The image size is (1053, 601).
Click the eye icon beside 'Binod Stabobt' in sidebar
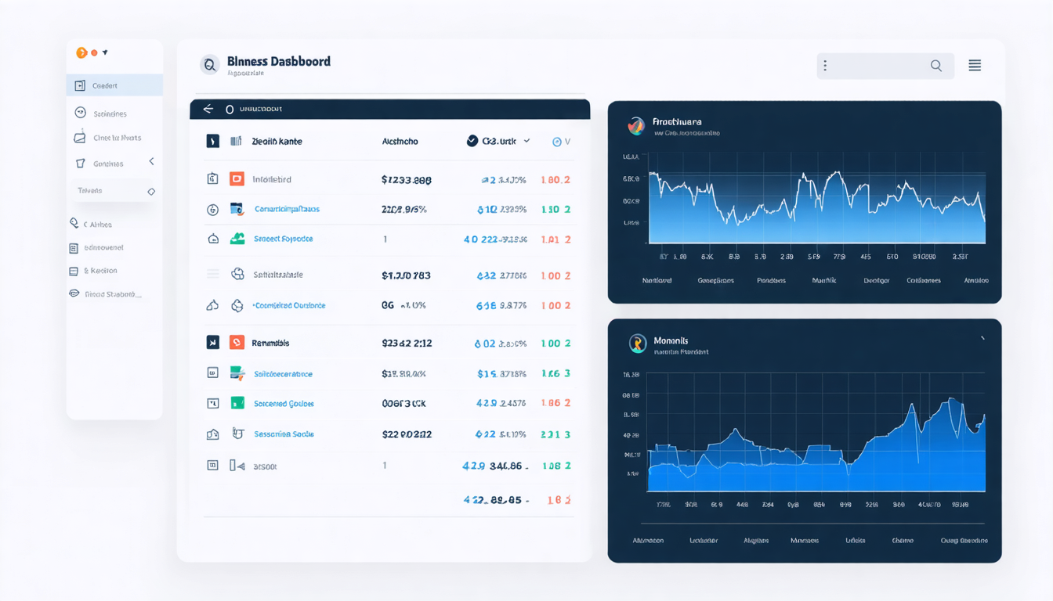point(74,294)
